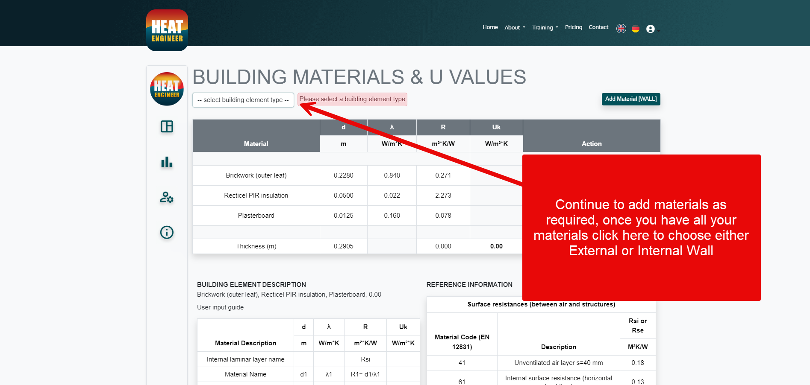810x385 pixels.
Task: Open the layout/dashboard panel in sidebar
Action: [167, 127]
